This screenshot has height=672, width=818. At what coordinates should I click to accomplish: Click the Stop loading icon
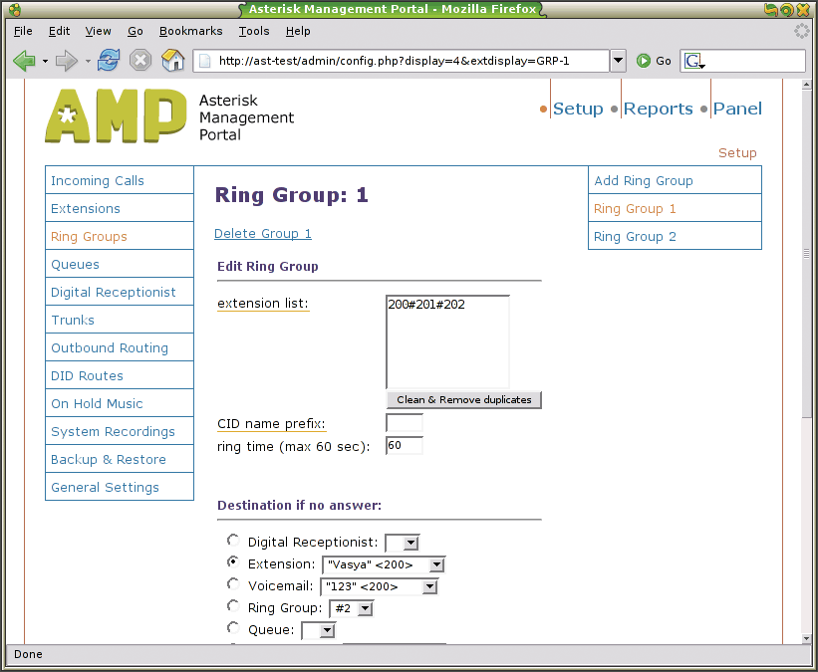point(140,61)
